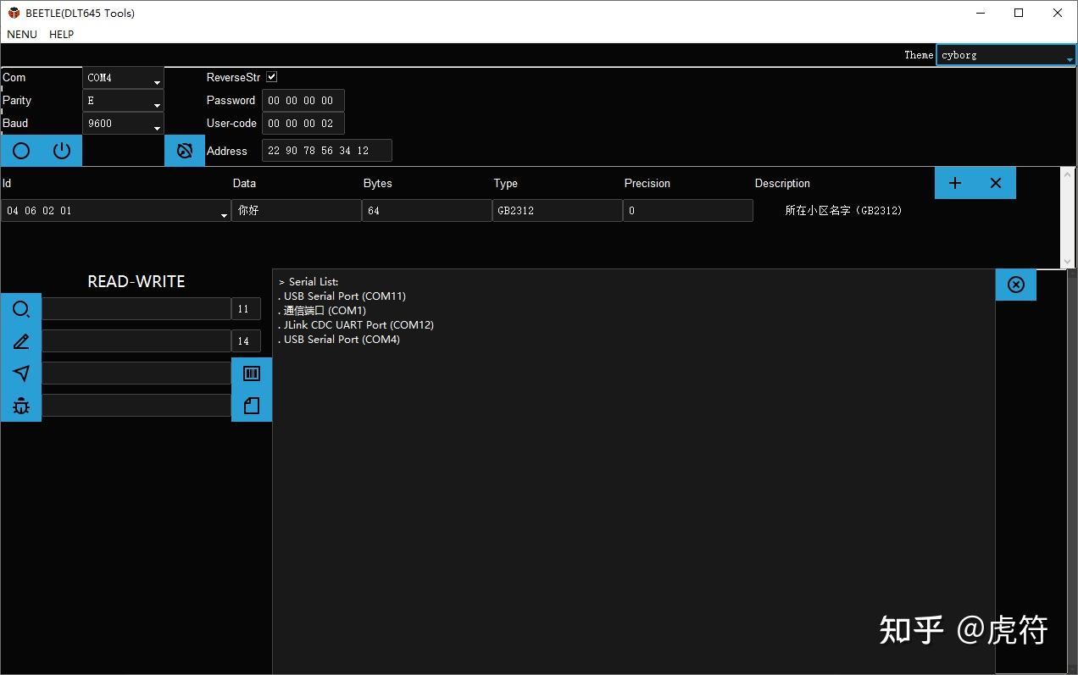Click the Precision column header
1078x675 pixels.
click(647, 183)
